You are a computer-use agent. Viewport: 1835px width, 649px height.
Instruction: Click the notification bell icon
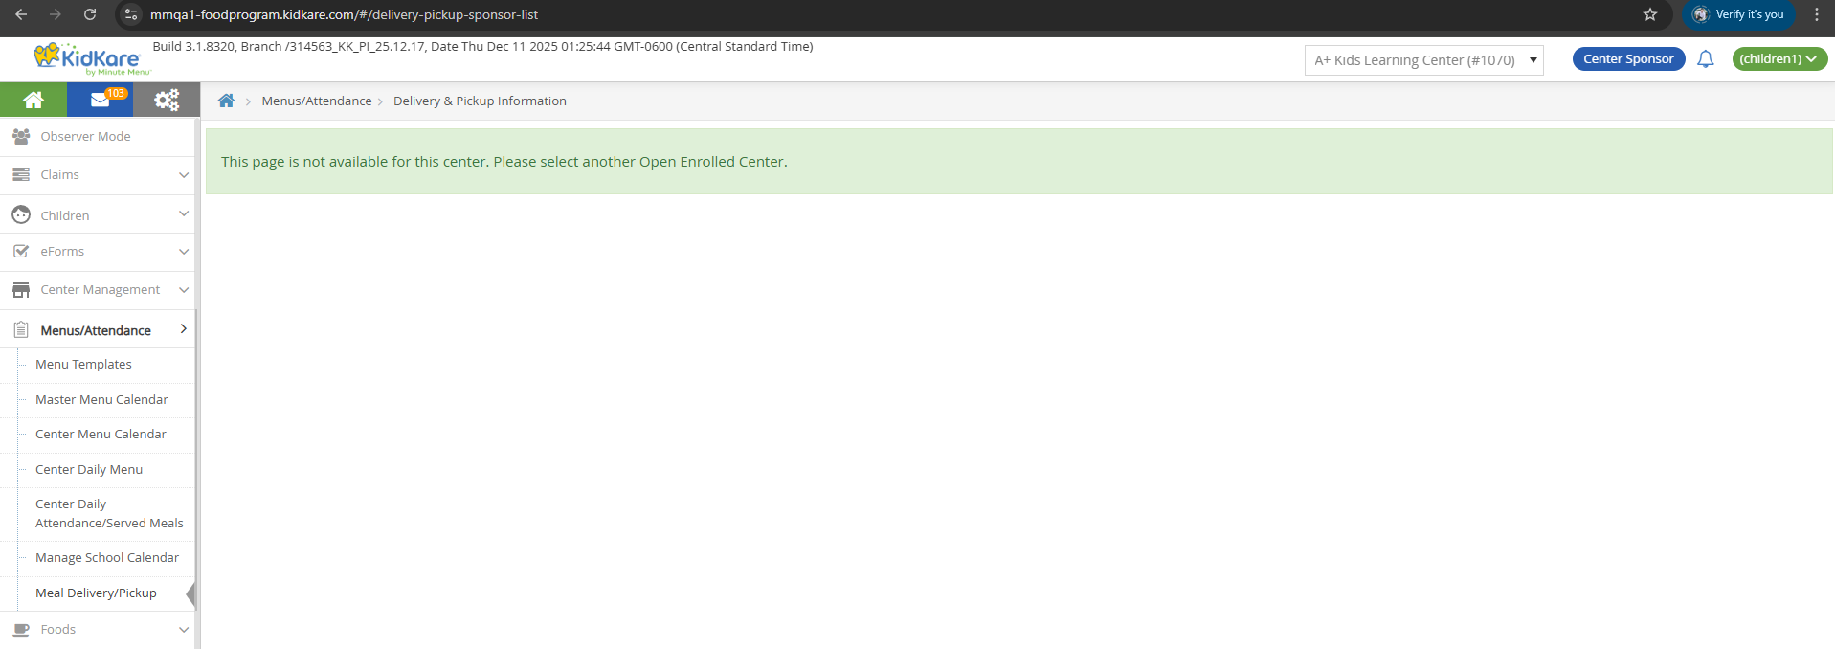[x=1705, y=59]
